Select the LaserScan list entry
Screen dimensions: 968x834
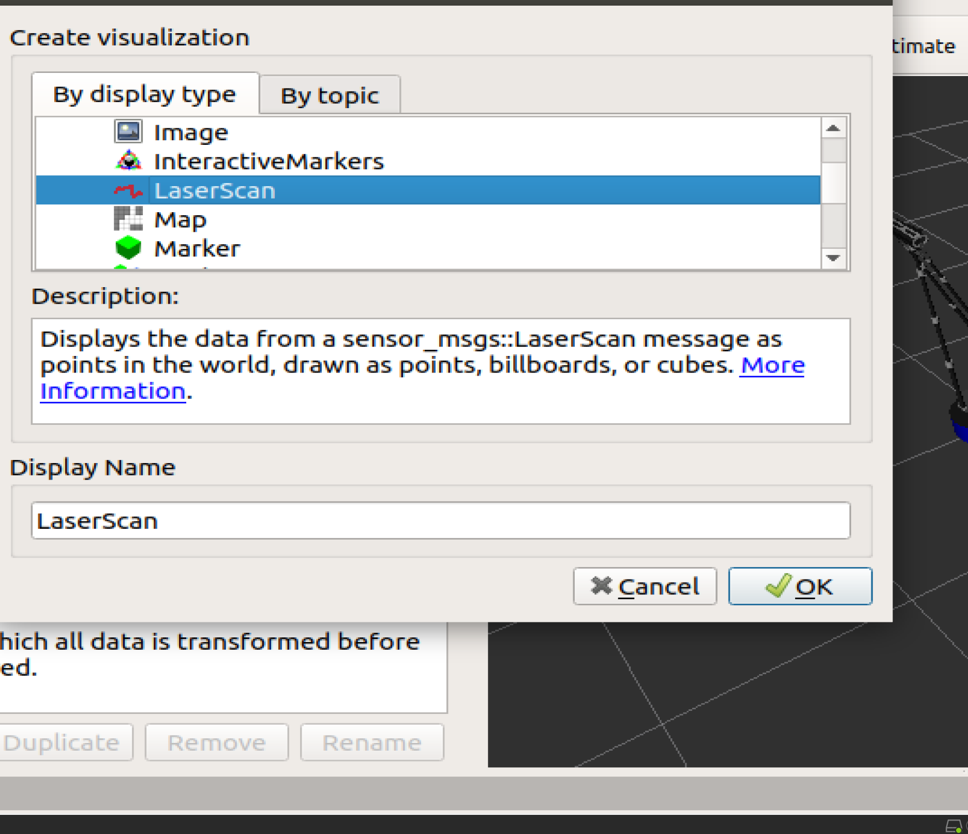click(428, 190)
